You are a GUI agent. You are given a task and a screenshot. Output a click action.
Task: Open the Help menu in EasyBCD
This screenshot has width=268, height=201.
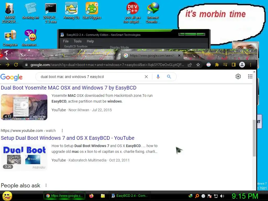[x=90, y=41]
